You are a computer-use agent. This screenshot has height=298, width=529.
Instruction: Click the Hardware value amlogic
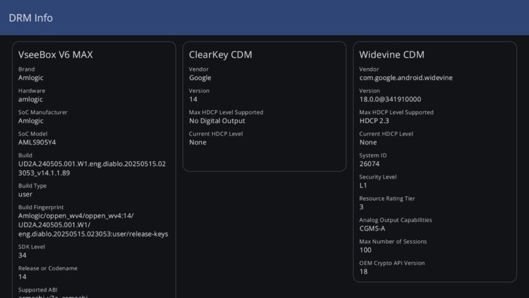[x=30, y=100]
